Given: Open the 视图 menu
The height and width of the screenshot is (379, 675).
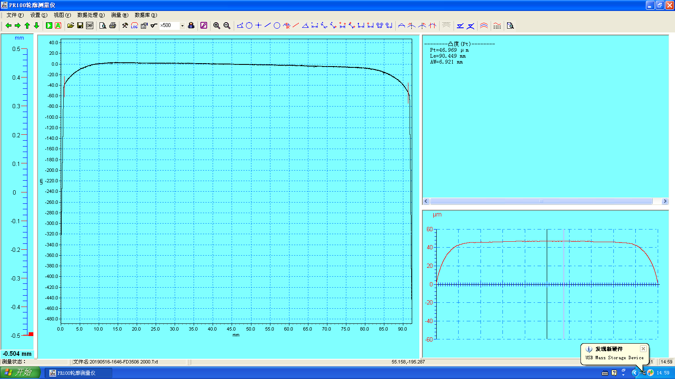Looking at the screenshot, I should tap(62, 15).
